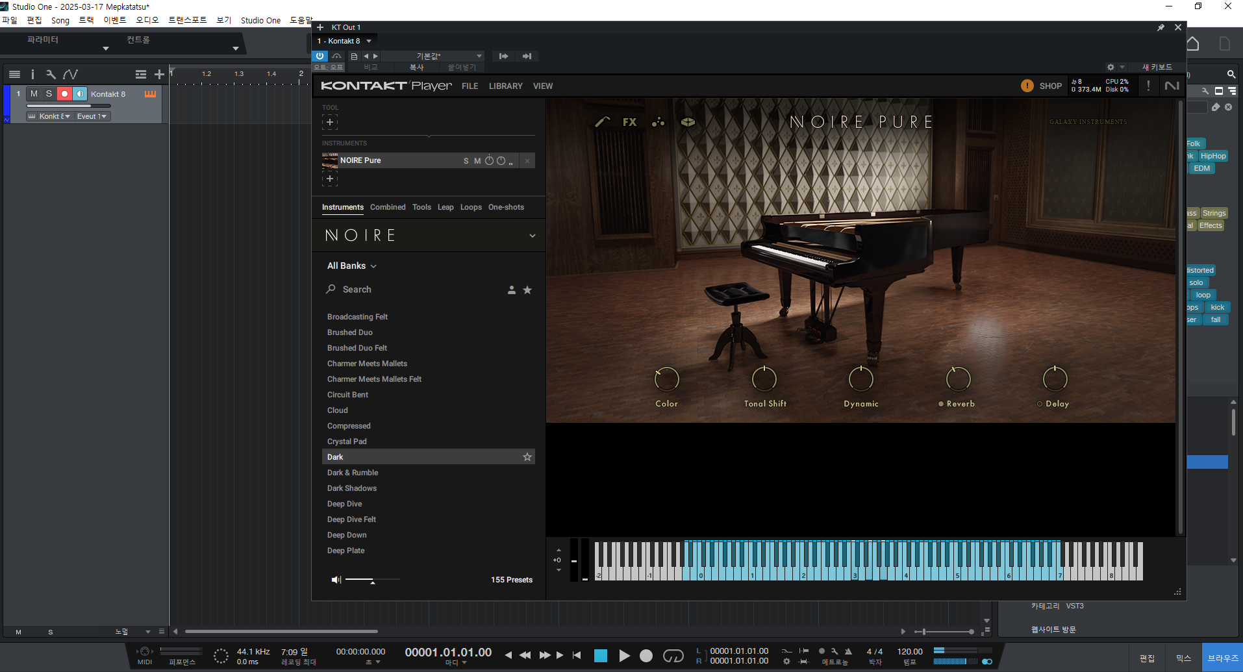Filter presets by user content icon
Screen dimensions: 1243x672
(x=512, y=290)
